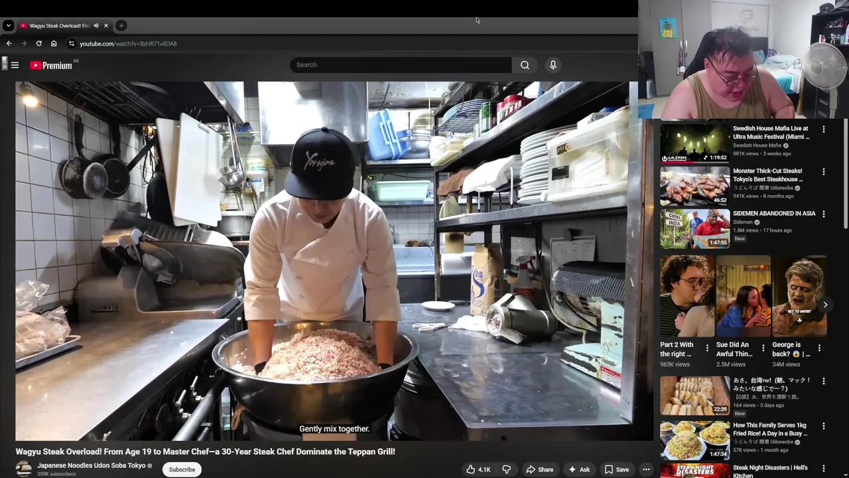Open options for the 164 views video

click(824, 382)
